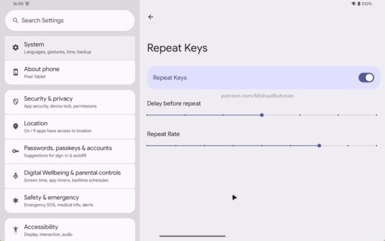Click the Location pin icon

(16, 126)
